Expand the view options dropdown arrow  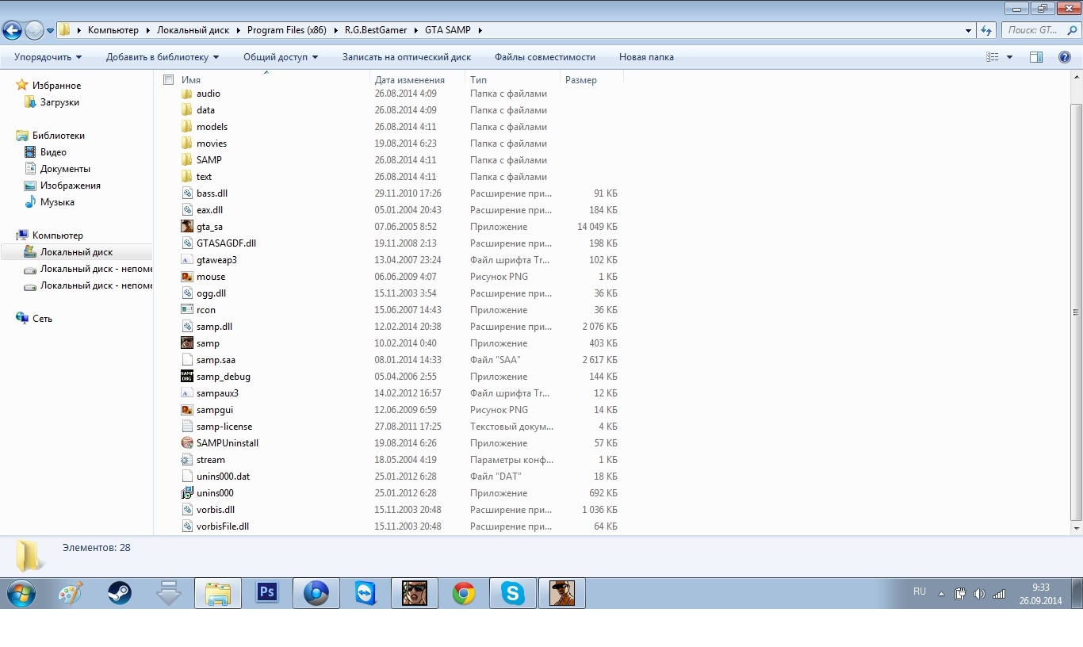click(1009, 57)
